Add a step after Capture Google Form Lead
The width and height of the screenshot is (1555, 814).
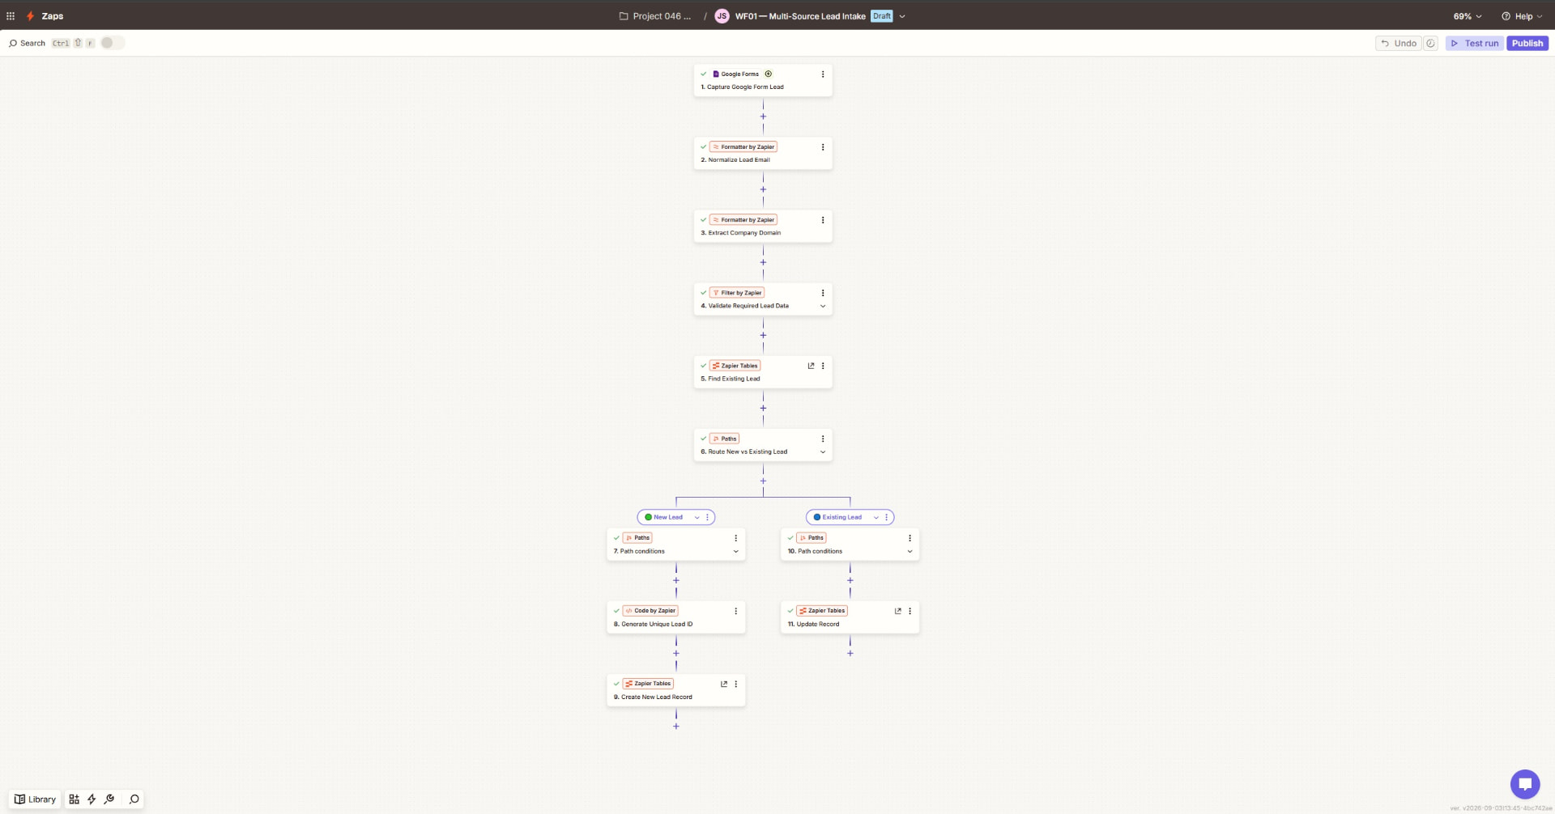point(763,117)
